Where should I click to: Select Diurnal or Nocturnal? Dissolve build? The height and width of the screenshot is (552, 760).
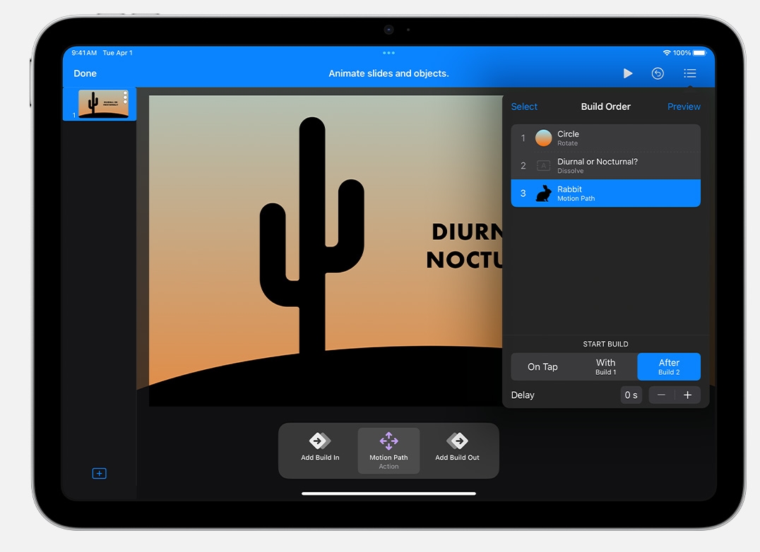[x=605, y=166]
